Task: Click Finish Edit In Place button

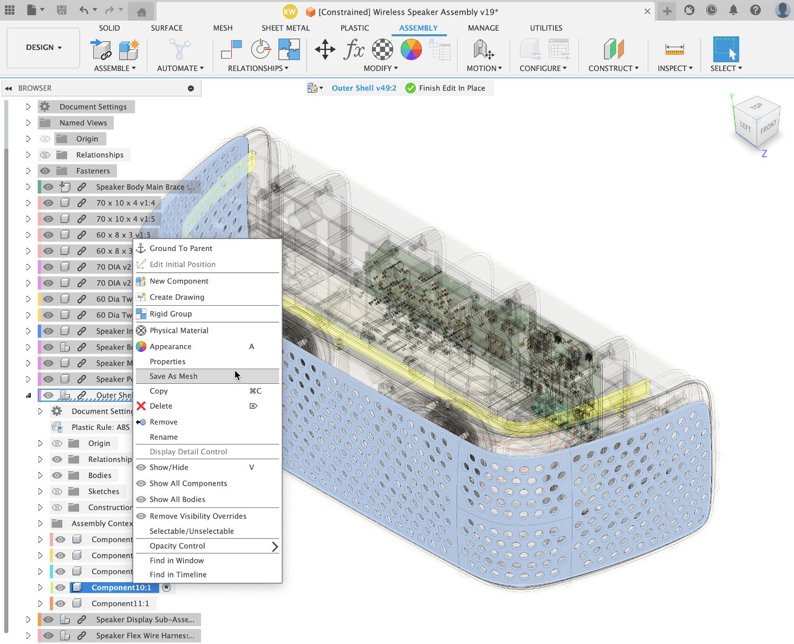Action: coord(445,88)
